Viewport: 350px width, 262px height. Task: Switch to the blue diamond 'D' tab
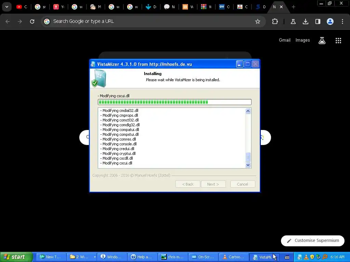click(x=151, y=7)
